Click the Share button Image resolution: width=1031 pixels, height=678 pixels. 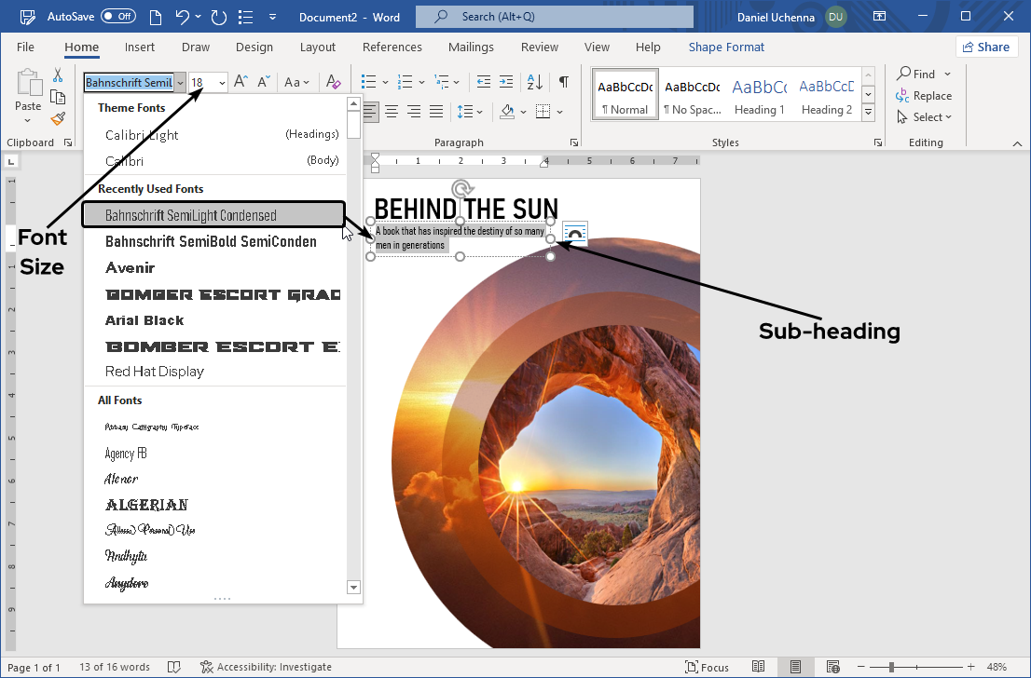986,47
